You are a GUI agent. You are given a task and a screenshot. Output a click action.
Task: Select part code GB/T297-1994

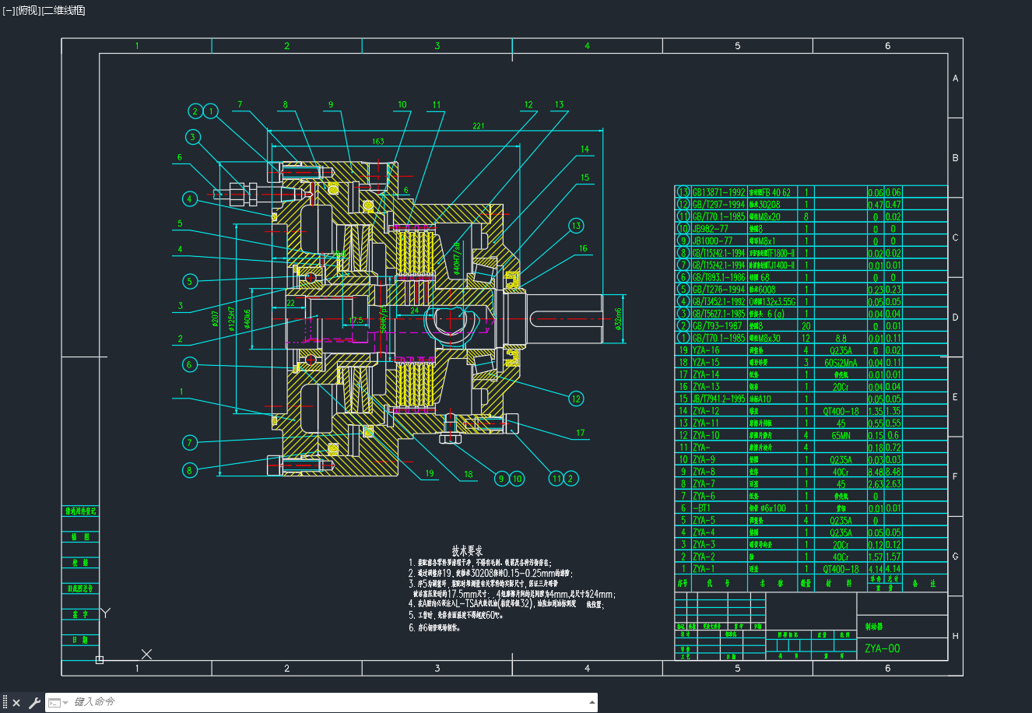719,205
